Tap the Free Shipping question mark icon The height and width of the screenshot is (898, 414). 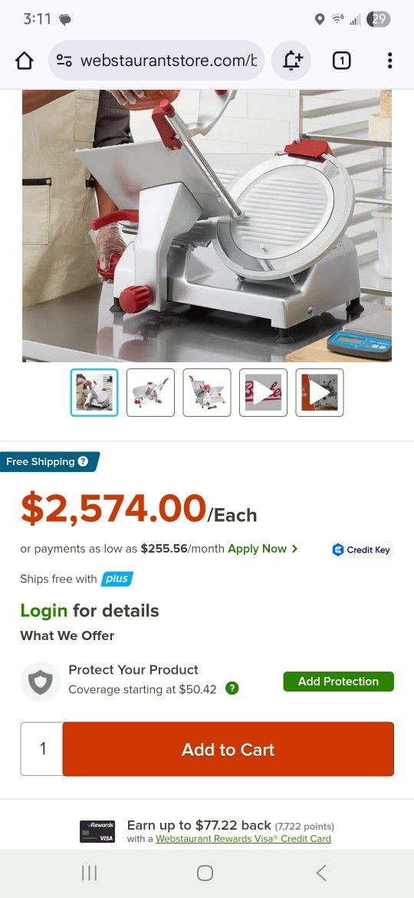(x=83, y=461)
